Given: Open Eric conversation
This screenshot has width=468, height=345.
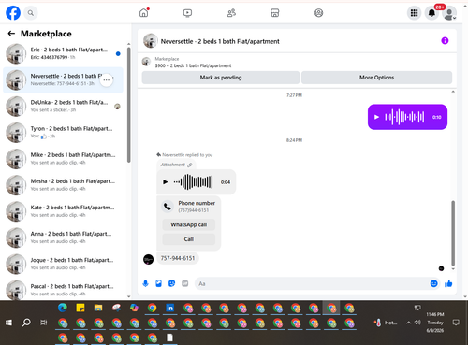Looking at the screenshot, I should click(x=63, y=53).
